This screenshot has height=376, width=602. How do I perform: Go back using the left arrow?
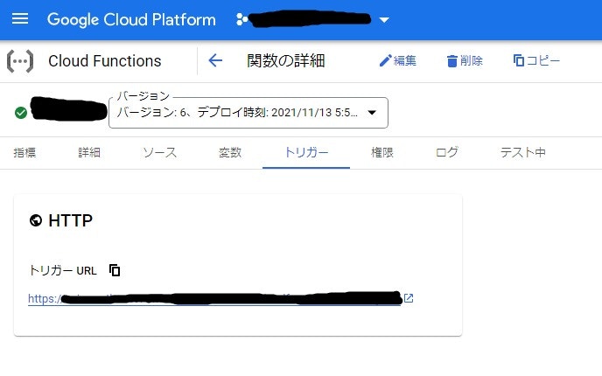click(215, 60)
